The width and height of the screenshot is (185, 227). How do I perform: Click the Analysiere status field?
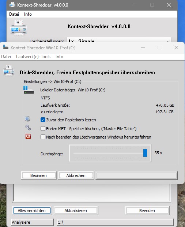pos(32,222)
